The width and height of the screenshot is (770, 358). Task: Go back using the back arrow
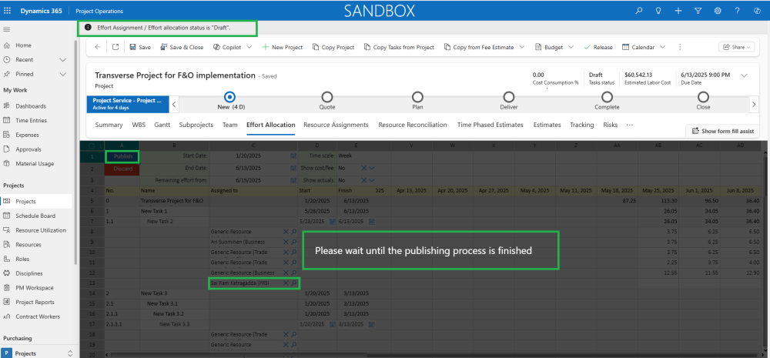(98, 47)
